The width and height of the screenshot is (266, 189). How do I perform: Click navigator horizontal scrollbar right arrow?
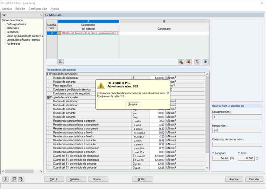coord(41,171)
